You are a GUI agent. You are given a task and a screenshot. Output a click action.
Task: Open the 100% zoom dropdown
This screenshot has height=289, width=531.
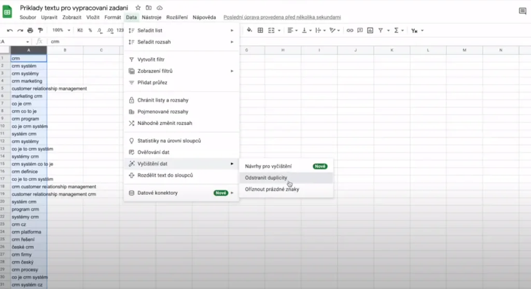coord(61,31)
